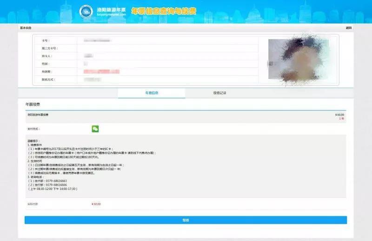This screenshot has height=241, width=372.
Task: Switch to the 年票信息 tab
Action: pyautogui.click(x=152, y=93)
